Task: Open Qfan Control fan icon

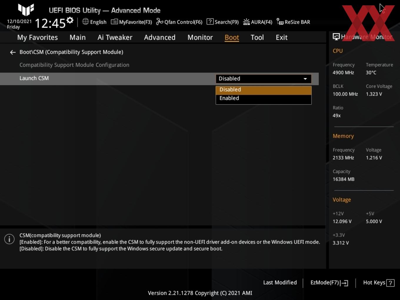Action: coord(160,22)
